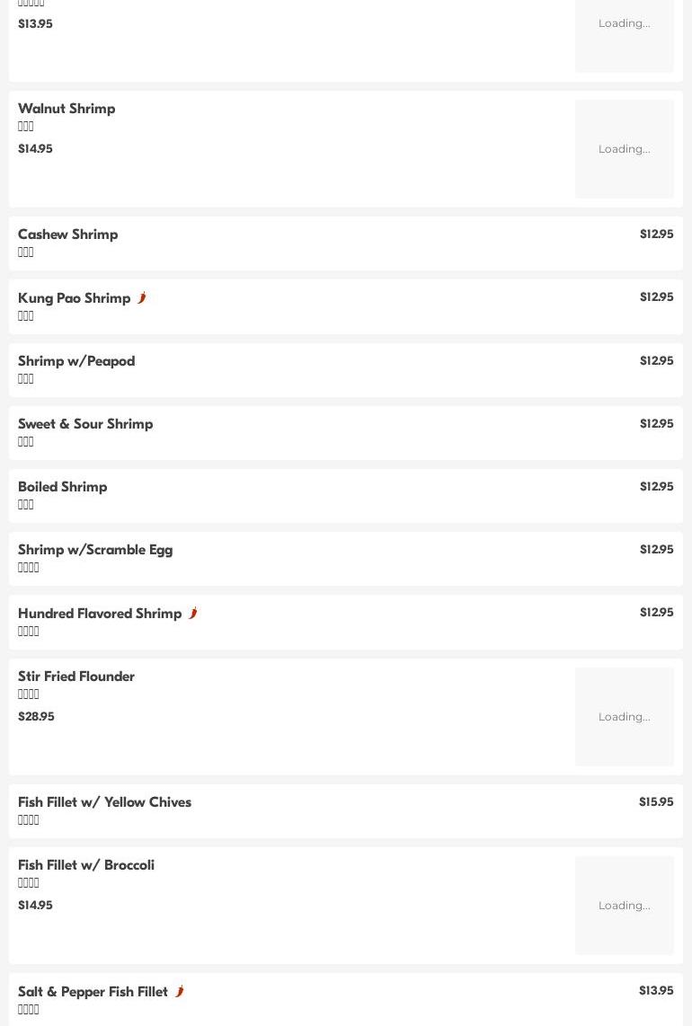Choose Kung Pao Shrimp from the menu
692x1026 pixels.
pyautogui.click(x=75, y=298)
